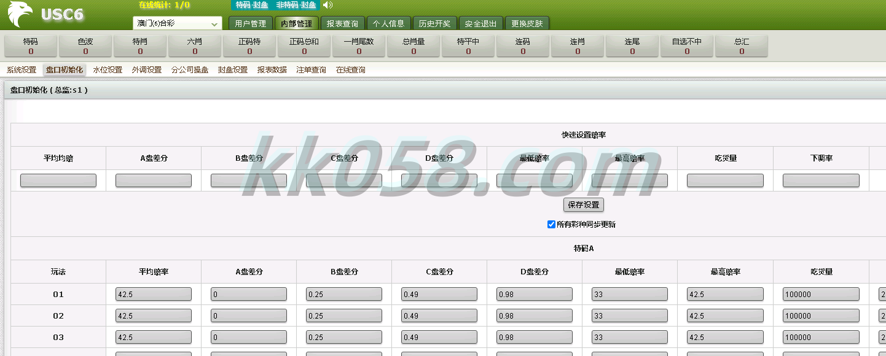886x356 pixels.
Task: Click quick-set 下调率 input field
Action: (x=821, y=180)
